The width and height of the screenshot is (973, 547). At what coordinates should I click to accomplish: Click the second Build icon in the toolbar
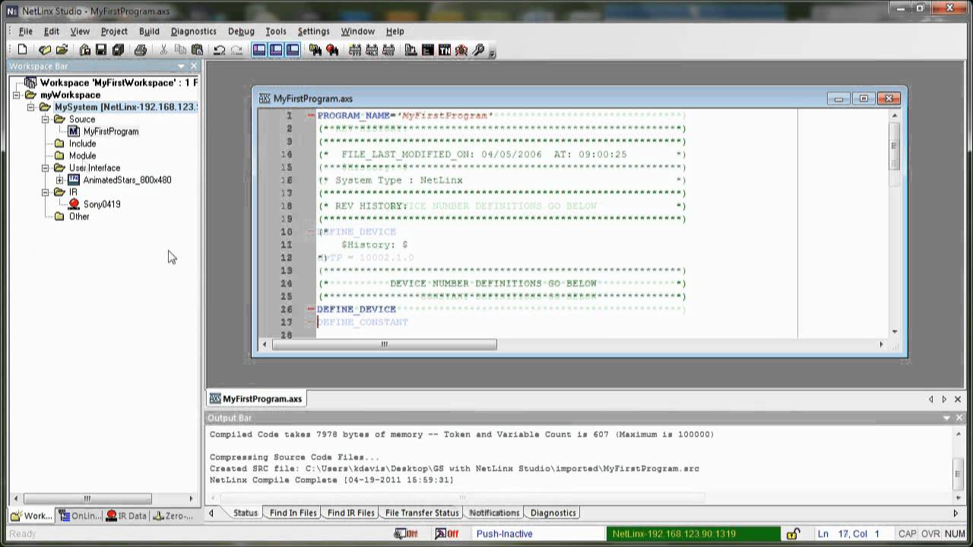[372, 50]
